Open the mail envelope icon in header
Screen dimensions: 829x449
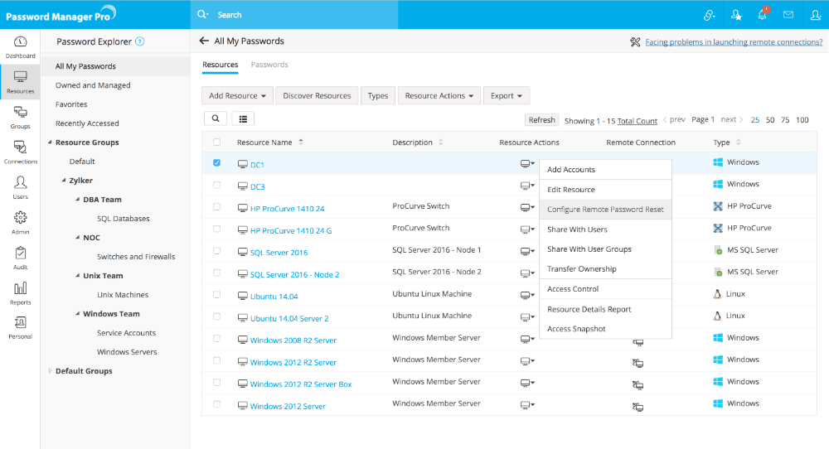point(788,15)
